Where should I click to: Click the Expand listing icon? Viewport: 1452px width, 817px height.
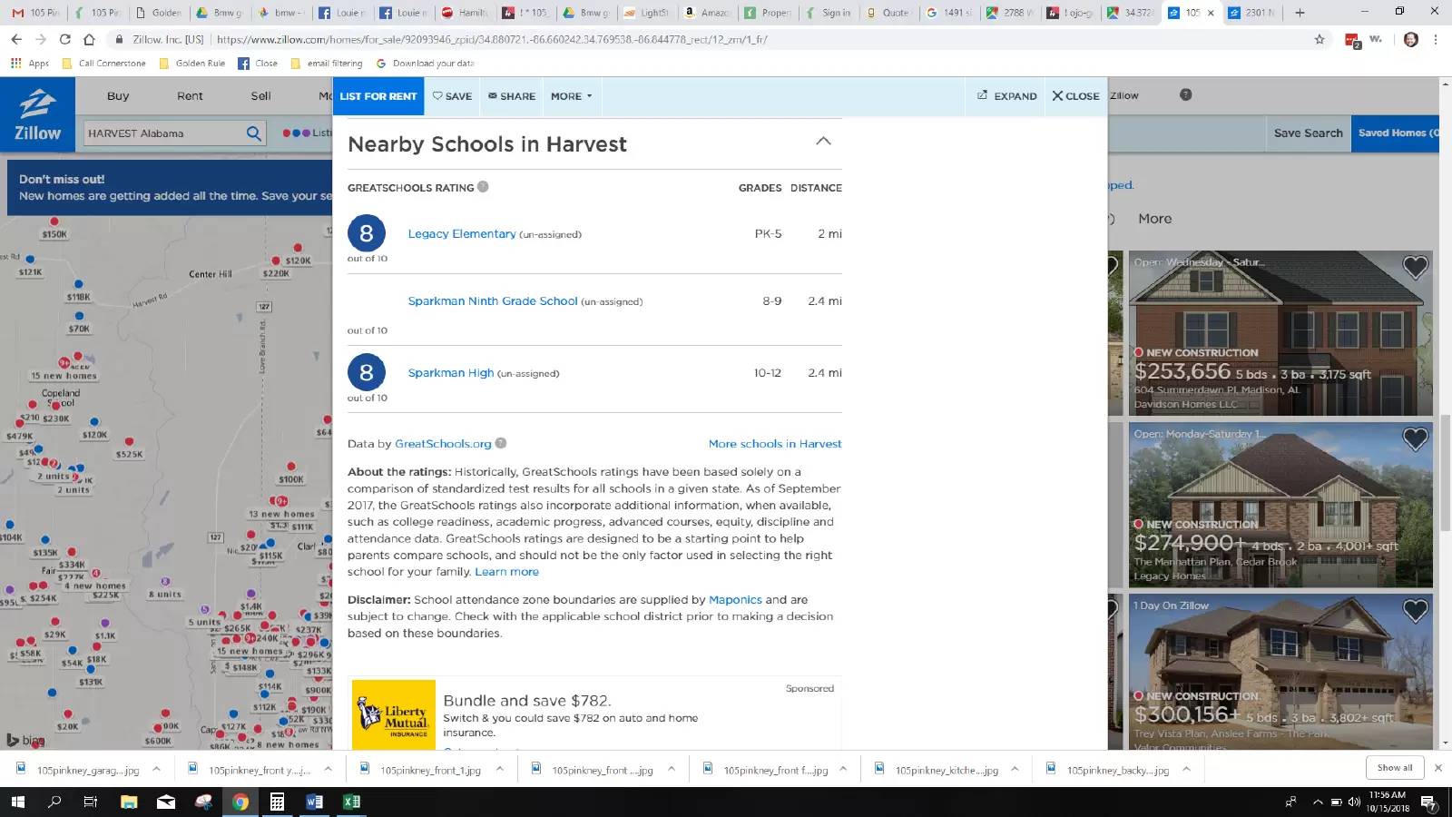click(1006, 96)
